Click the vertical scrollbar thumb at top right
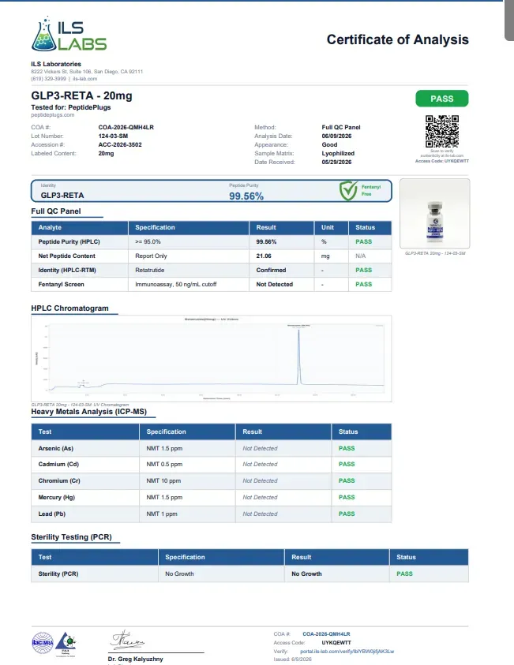The image size is (514, 665). click(509, 20)
